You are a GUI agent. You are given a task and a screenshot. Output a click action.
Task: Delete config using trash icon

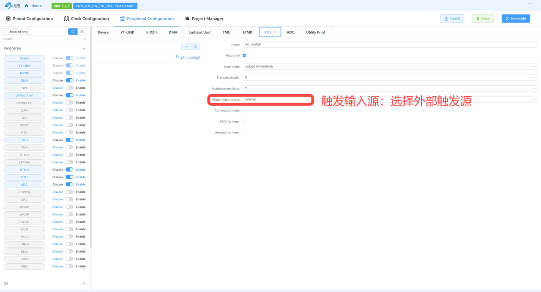(195, 47)
